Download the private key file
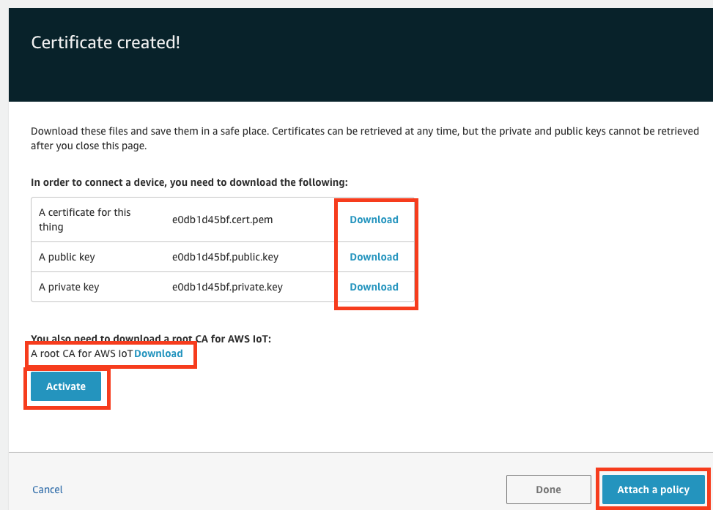This screenshot has width=713, height=510. coord(374,287)
